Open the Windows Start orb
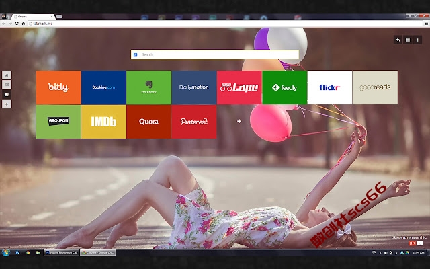 tap(6, 253)
